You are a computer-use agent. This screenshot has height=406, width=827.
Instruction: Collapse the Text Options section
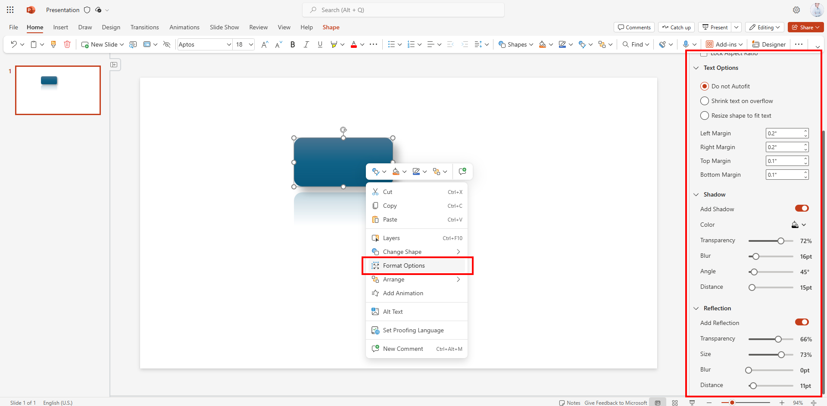(696, 68)
